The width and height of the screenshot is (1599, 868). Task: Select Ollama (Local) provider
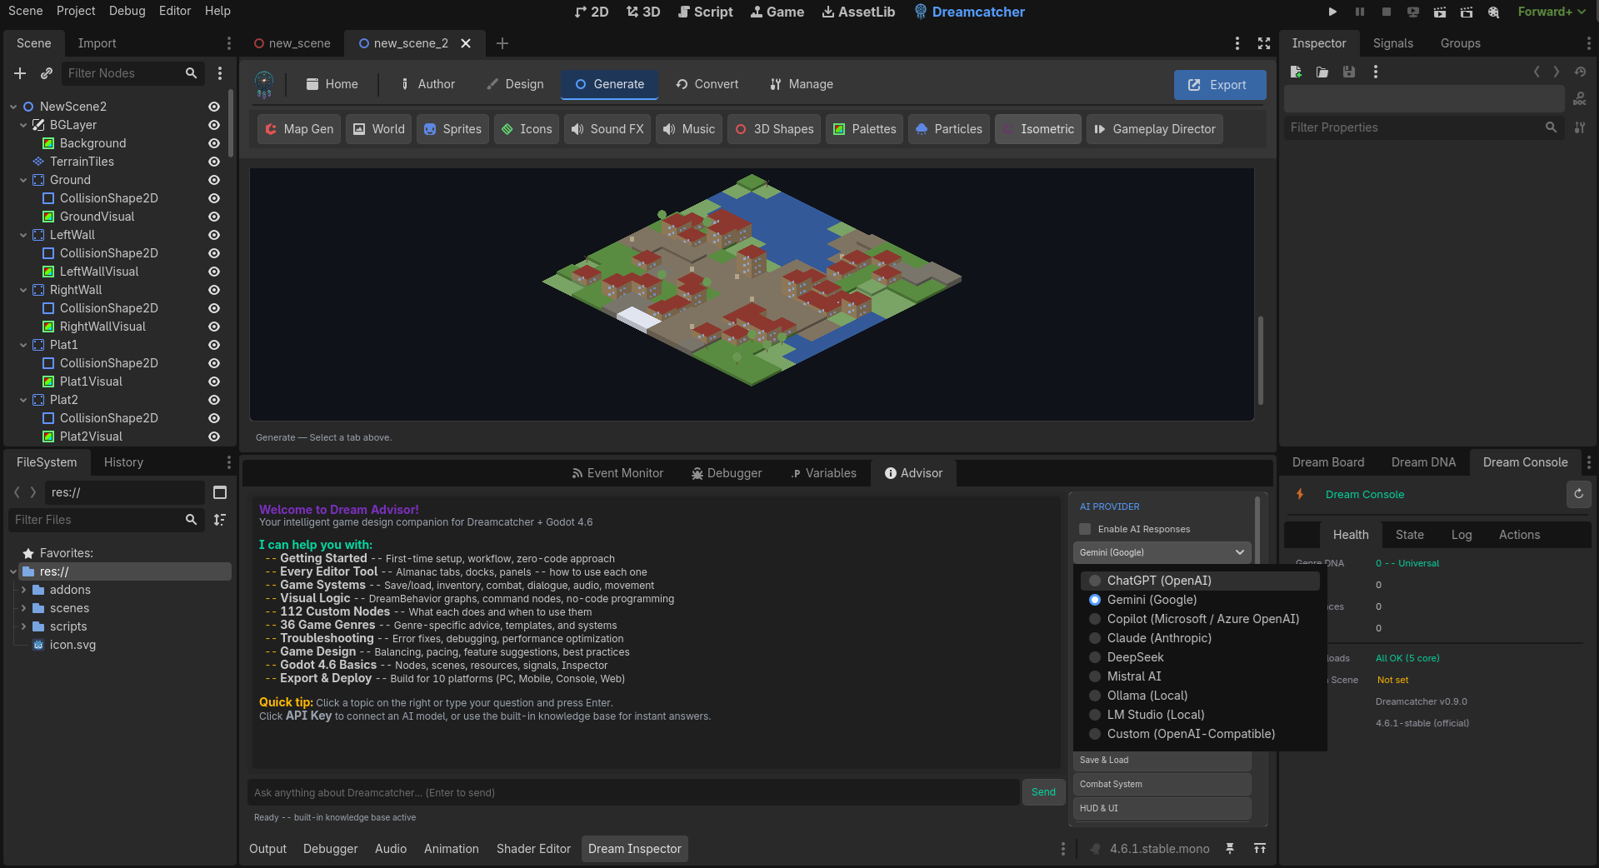1200,696
